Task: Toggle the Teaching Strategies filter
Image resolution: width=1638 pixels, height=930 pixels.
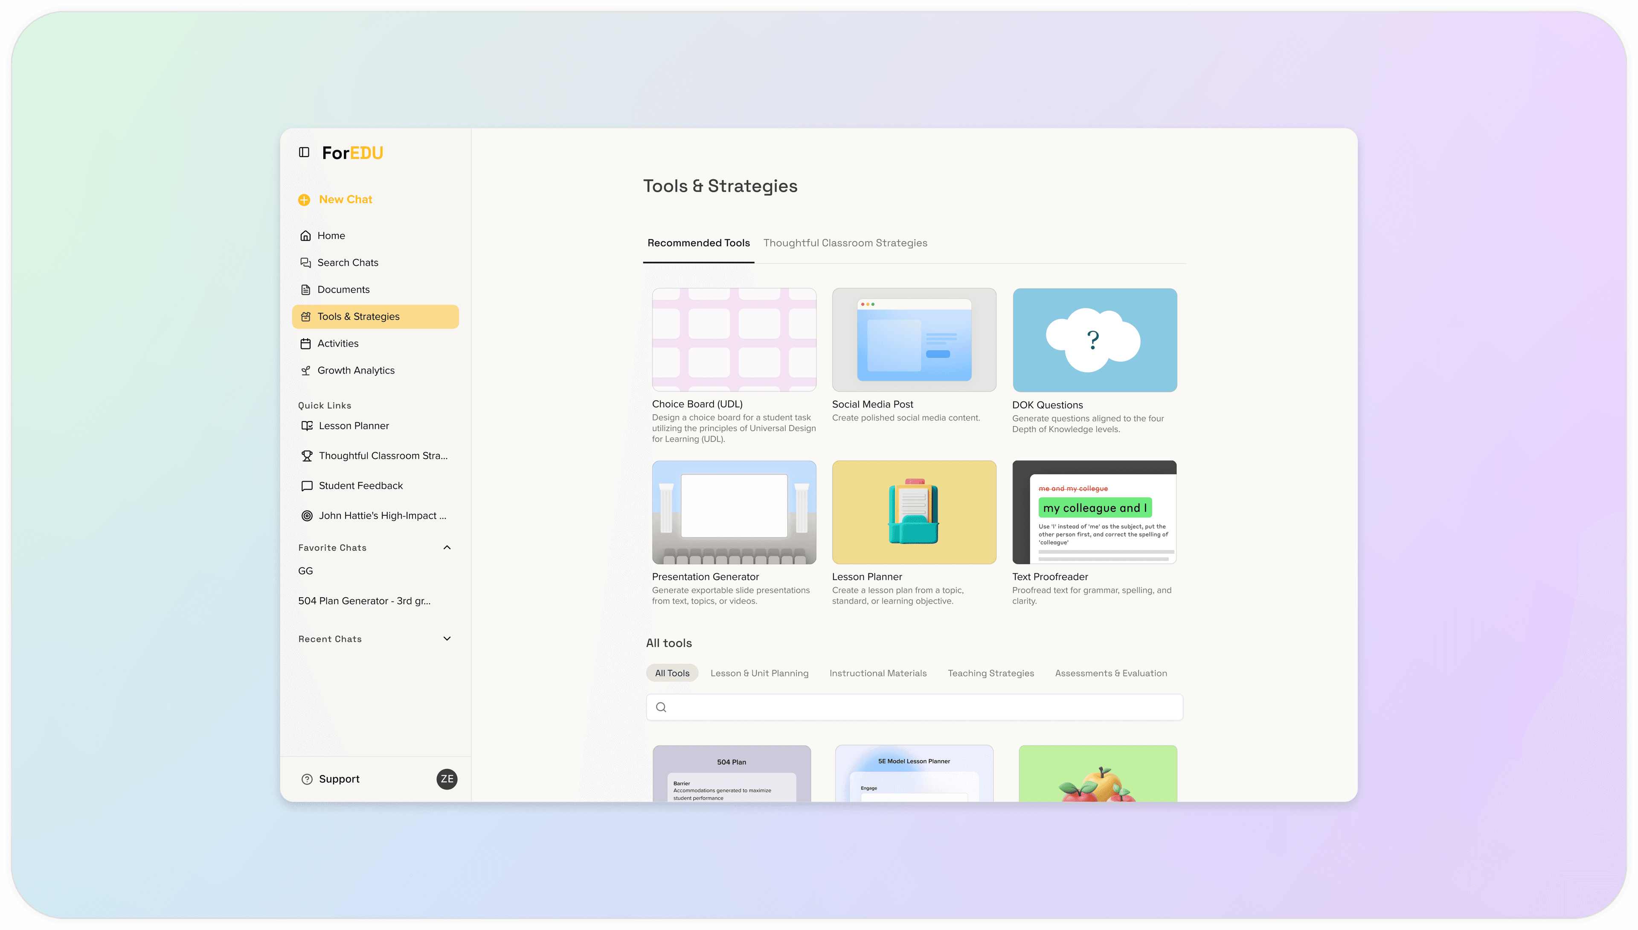Action: point(990,673)
